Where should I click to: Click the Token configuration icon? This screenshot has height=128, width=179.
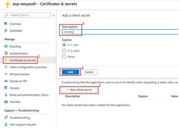point(6,67)
